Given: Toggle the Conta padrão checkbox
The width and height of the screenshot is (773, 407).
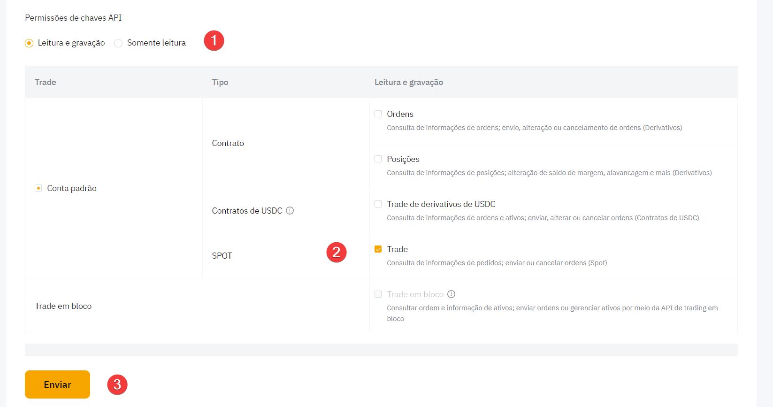Looking at the screenshot, I should pos(38,188).
